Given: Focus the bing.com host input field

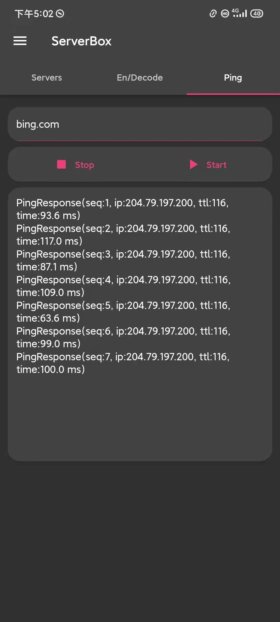Looking at the screenshot, I should pos(140,124).
